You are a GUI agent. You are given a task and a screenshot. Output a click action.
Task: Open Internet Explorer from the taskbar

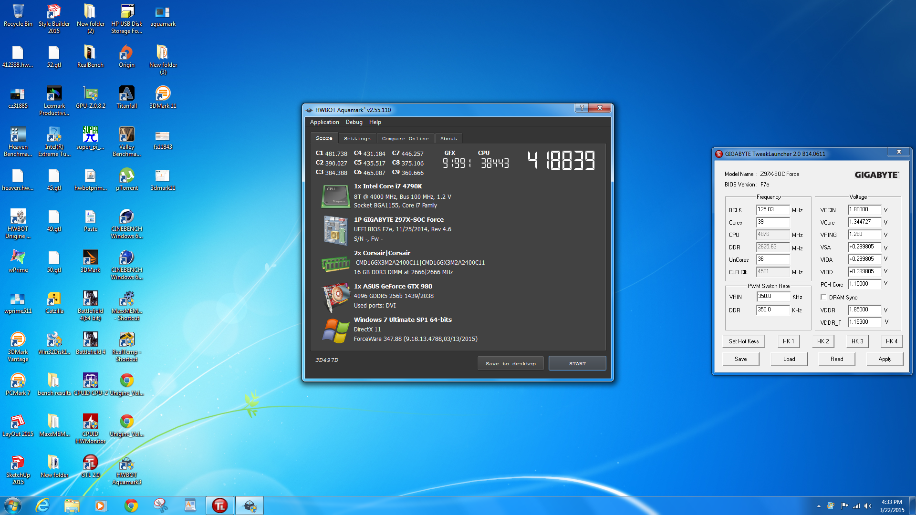click(x=43, y=505)
